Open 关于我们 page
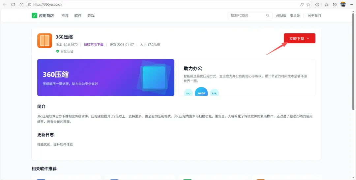The image size is (356, 180). (314, 16)
